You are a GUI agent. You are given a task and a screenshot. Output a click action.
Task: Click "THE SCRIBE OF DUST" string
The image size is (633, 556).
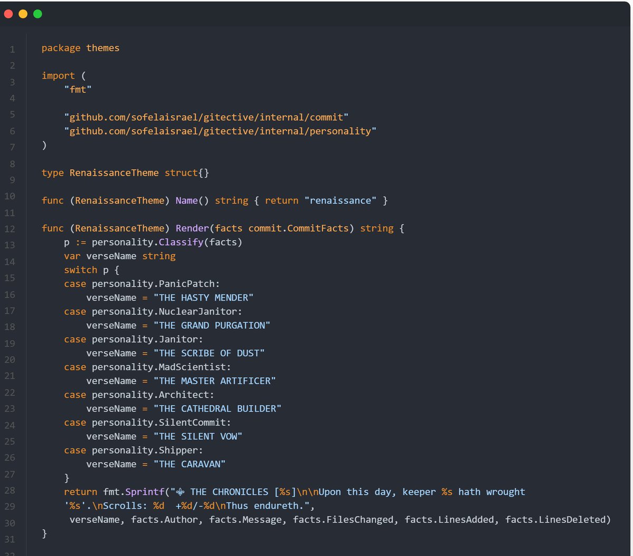(x=209, y=353)
